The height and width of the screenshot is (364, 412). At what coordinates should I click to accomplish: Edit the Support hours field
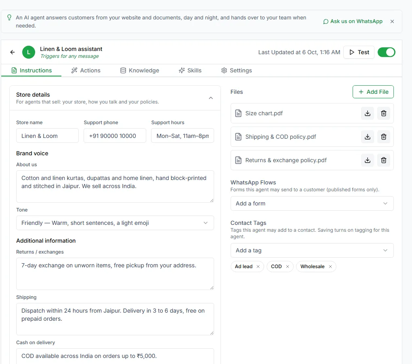(x=182, y=136)
